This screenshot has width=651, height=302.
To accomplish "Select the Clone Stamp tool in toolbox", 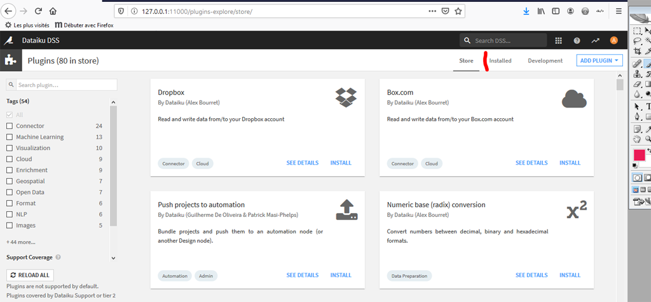I will [637, 74].
